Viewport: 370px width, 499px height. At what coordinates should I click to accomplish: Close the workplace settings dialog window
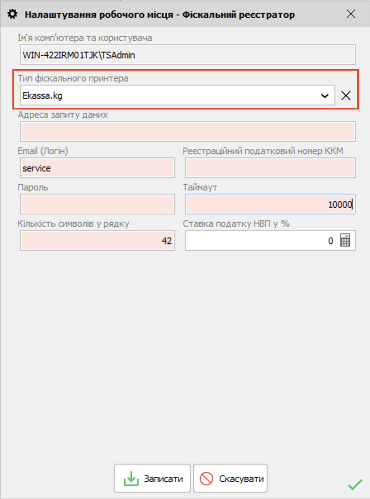click(351, 14)
